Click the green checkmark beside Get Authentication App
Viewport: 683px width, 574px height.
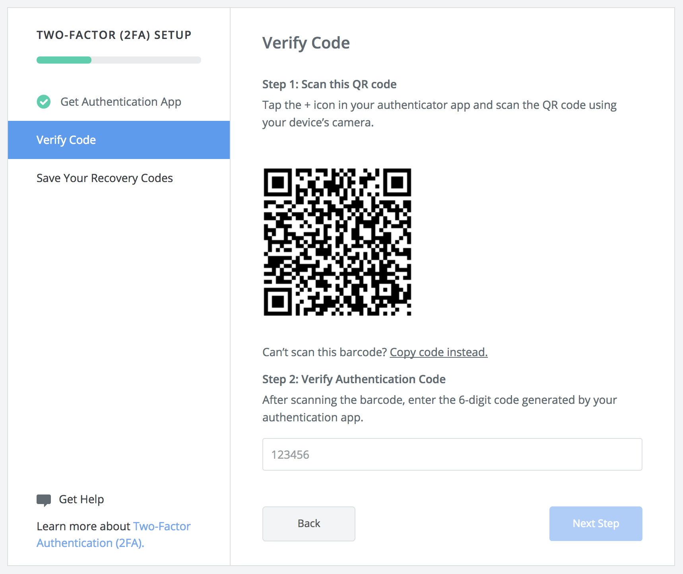pyautogui.click(x=43, y=102)
